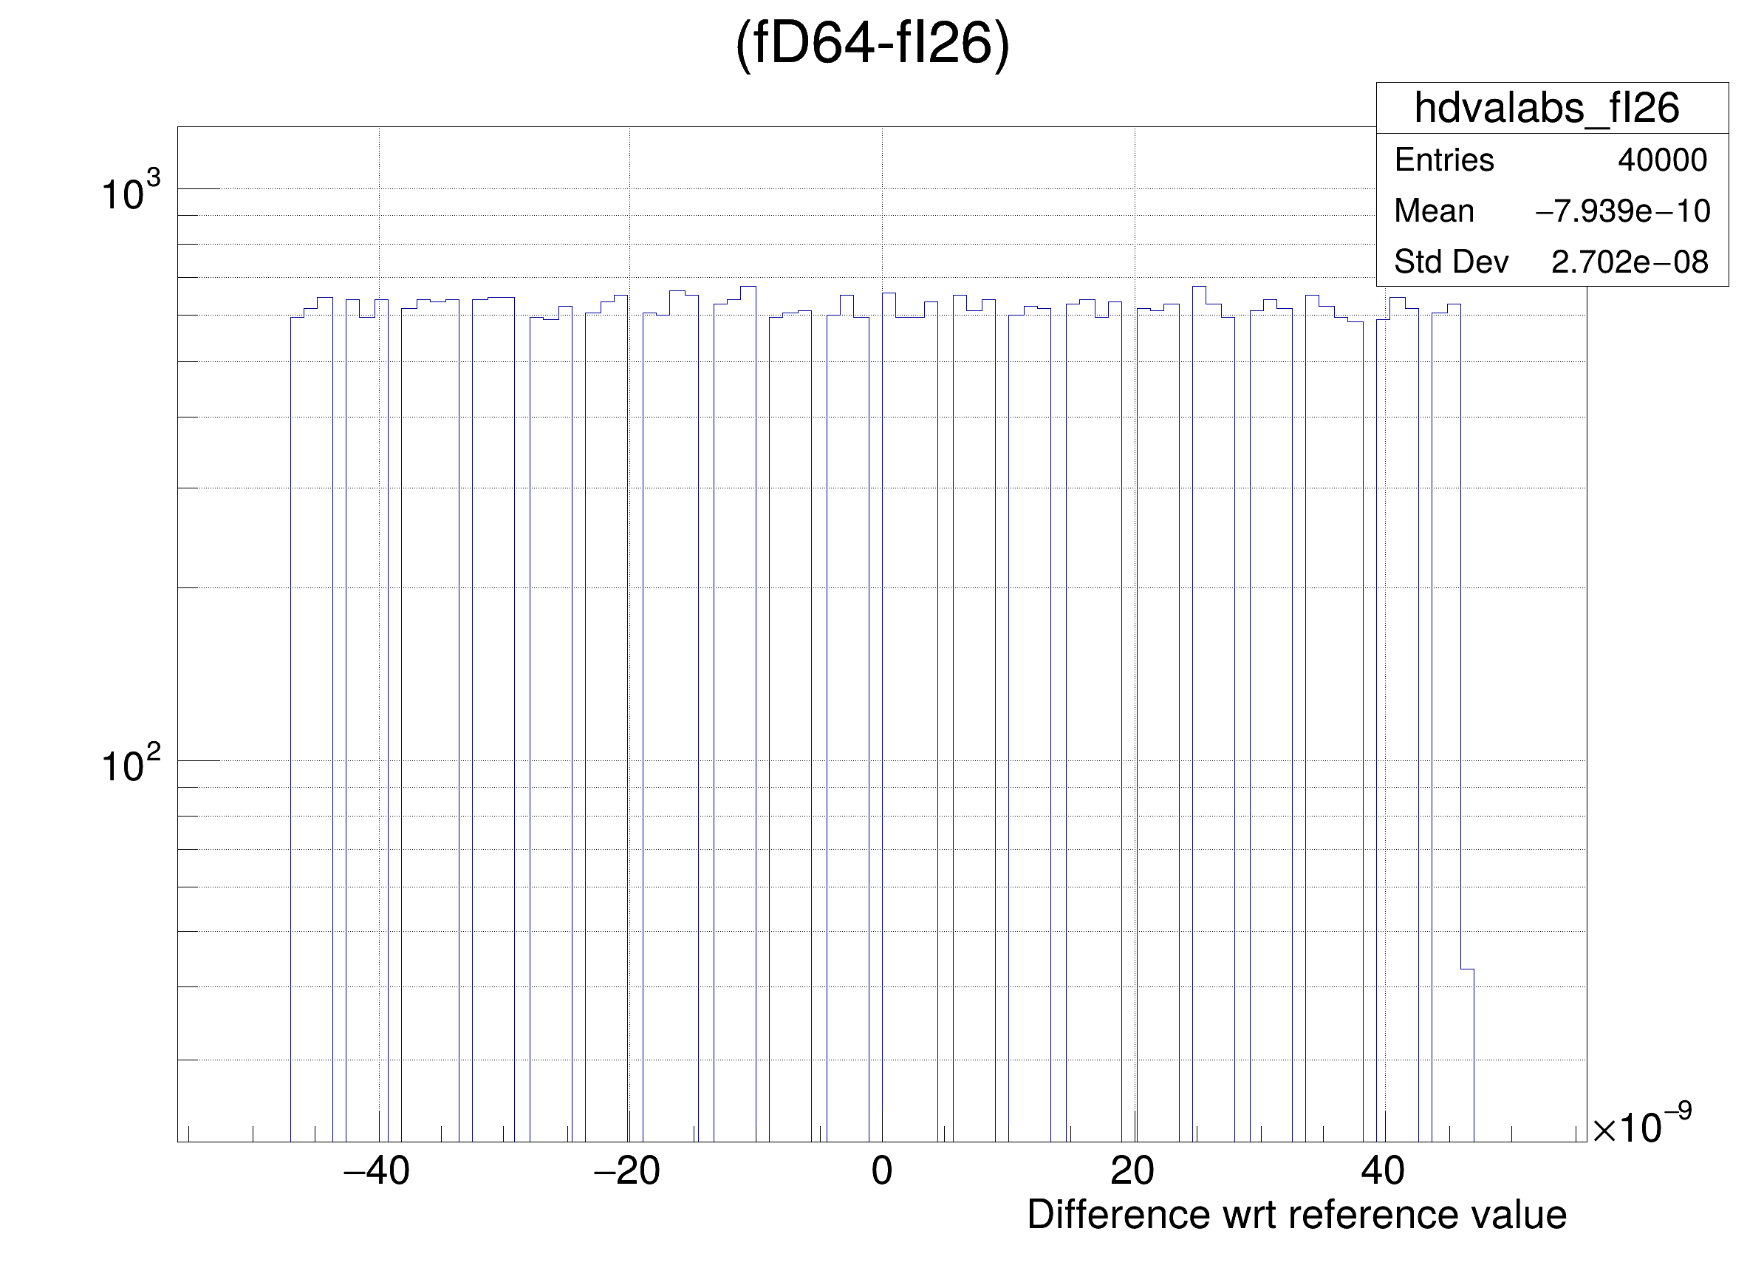Click the y-axis label 10^2

(x=130, y=765)
